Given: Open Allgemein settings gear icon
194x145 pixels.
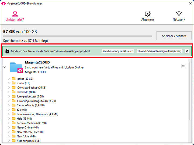Looking at the screenshot, I should click(147, 14).
